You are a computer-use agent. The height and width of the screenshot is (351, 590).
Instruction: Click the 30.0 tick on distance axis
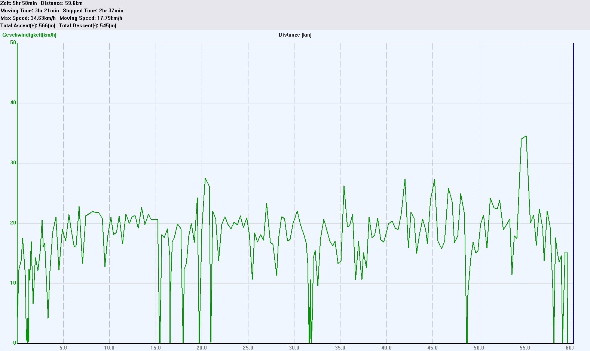[x=294, y=348]
